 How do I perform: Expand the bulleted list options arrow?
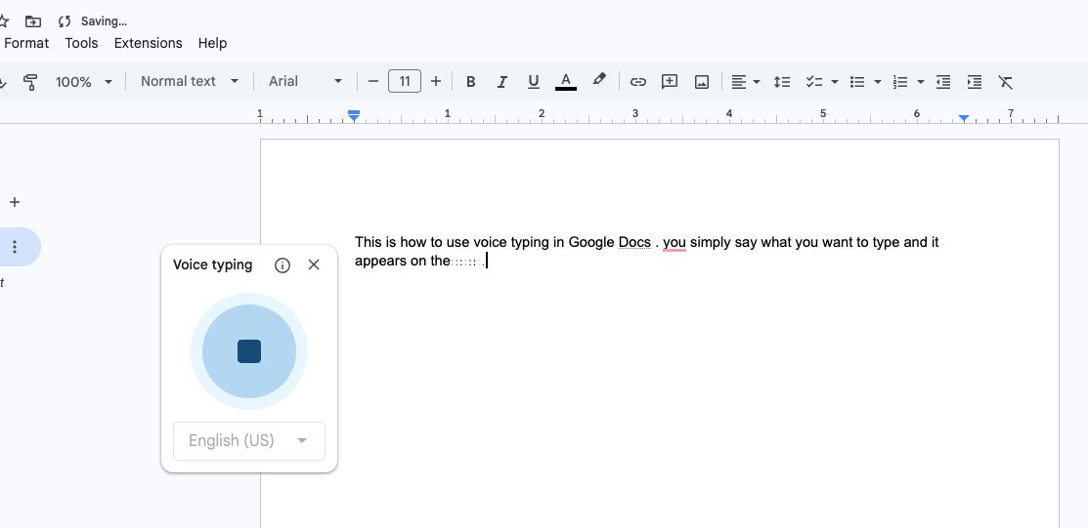pyautogui.click(x=877, y=82)
